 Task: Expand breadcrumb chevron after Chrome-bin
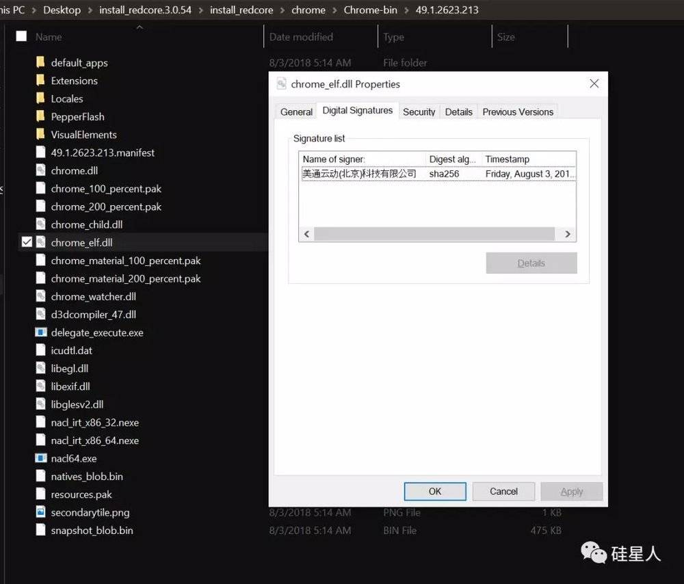(x=406, y=10)
